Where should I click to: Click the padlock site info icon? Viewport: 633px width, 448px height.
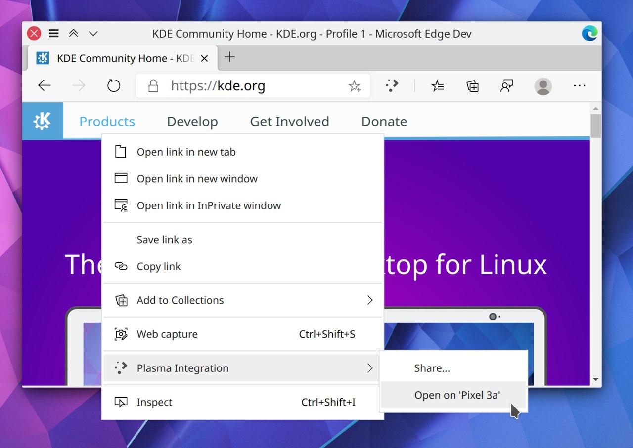coord(153,86)
